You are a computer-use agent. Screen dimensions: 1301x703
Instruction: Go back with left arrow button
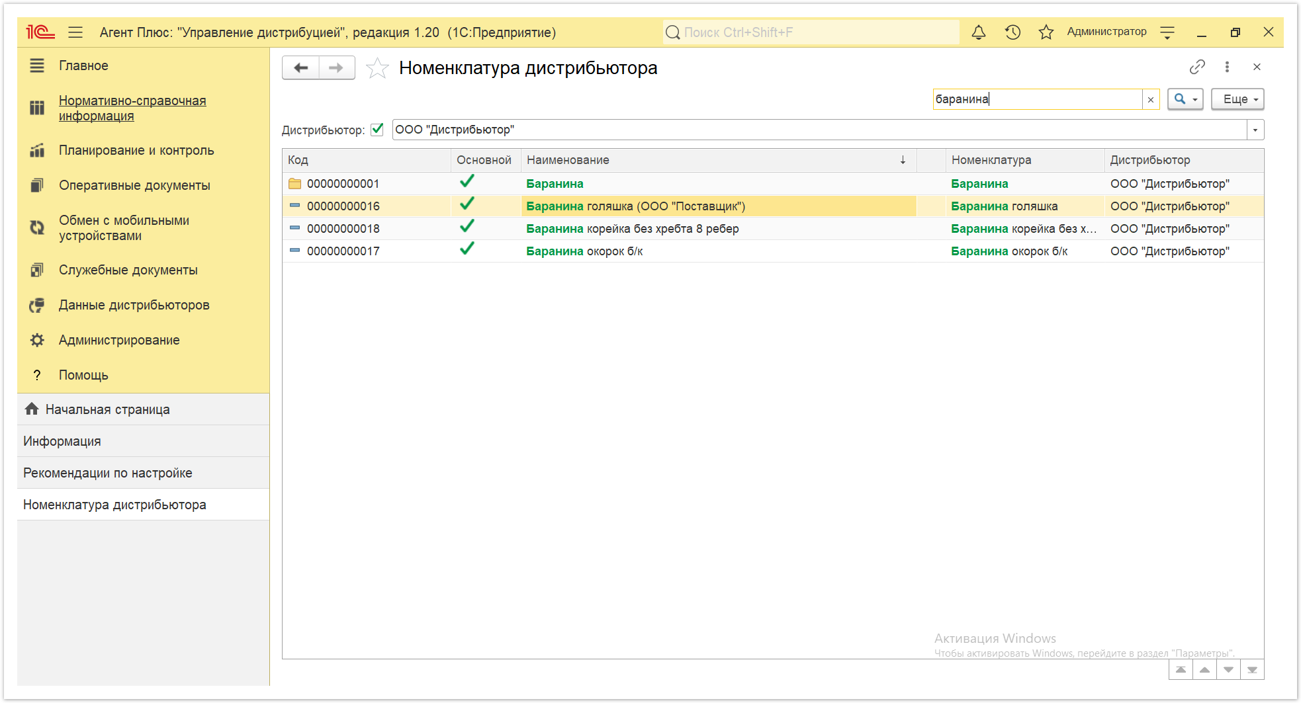pos(301,67)
